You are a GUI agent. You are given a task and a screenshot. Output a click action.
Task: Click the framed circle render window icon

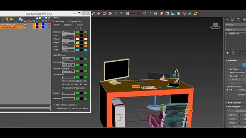point(127,14)
